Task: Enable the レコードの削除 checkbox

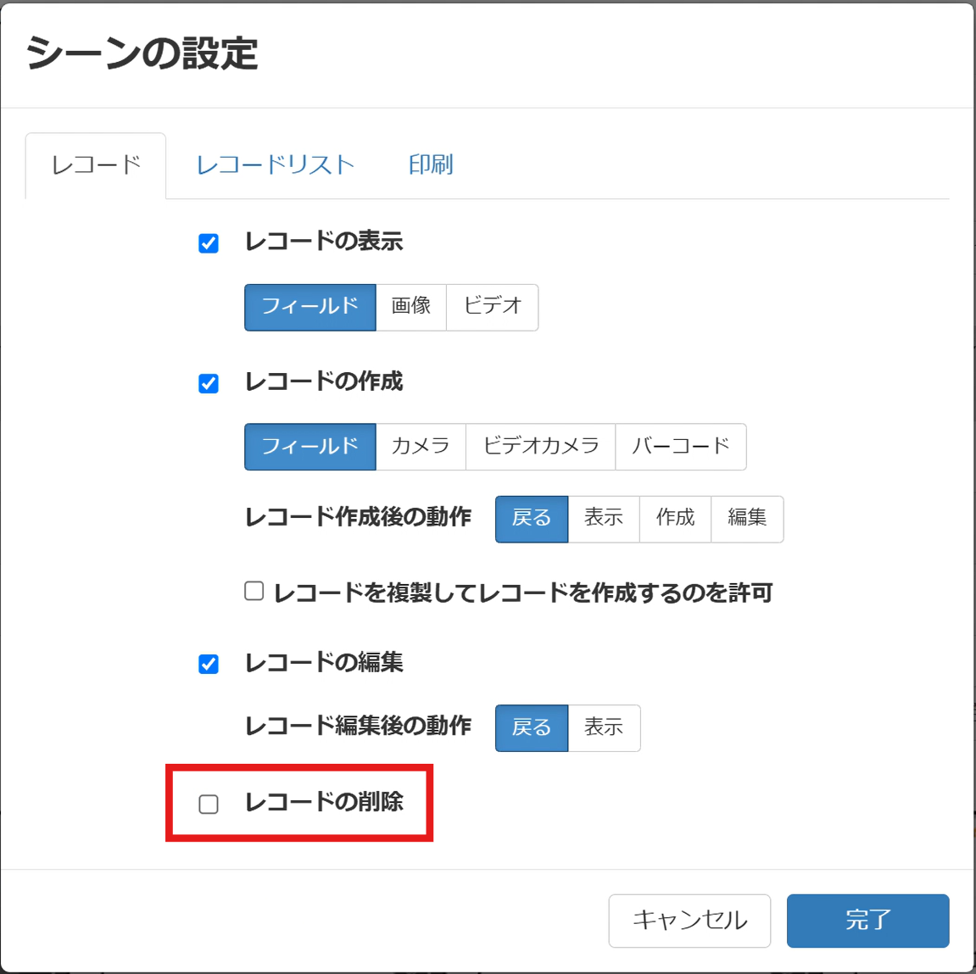Action: tap(209, 804)
